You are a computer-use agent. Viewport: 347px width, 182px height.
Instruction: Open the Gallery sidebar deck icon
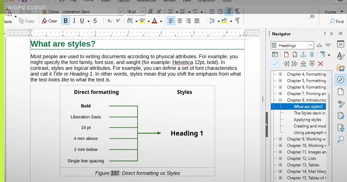point(341,68)
